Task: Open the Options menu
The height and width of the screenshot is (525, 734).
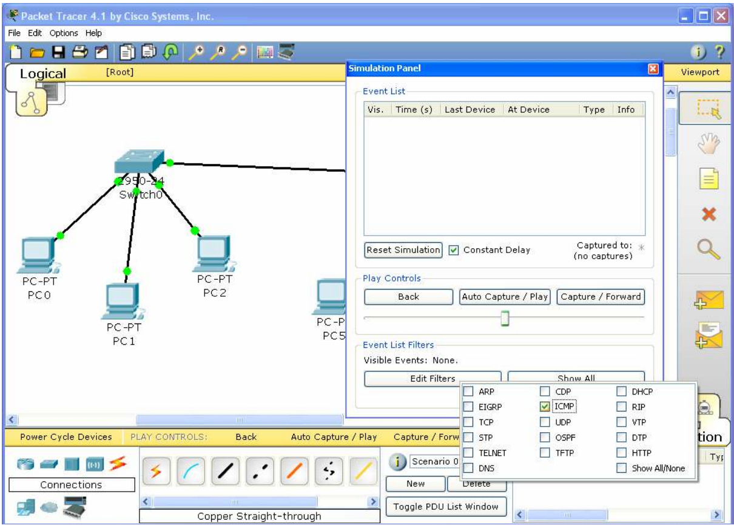Action: coord(64,33)
